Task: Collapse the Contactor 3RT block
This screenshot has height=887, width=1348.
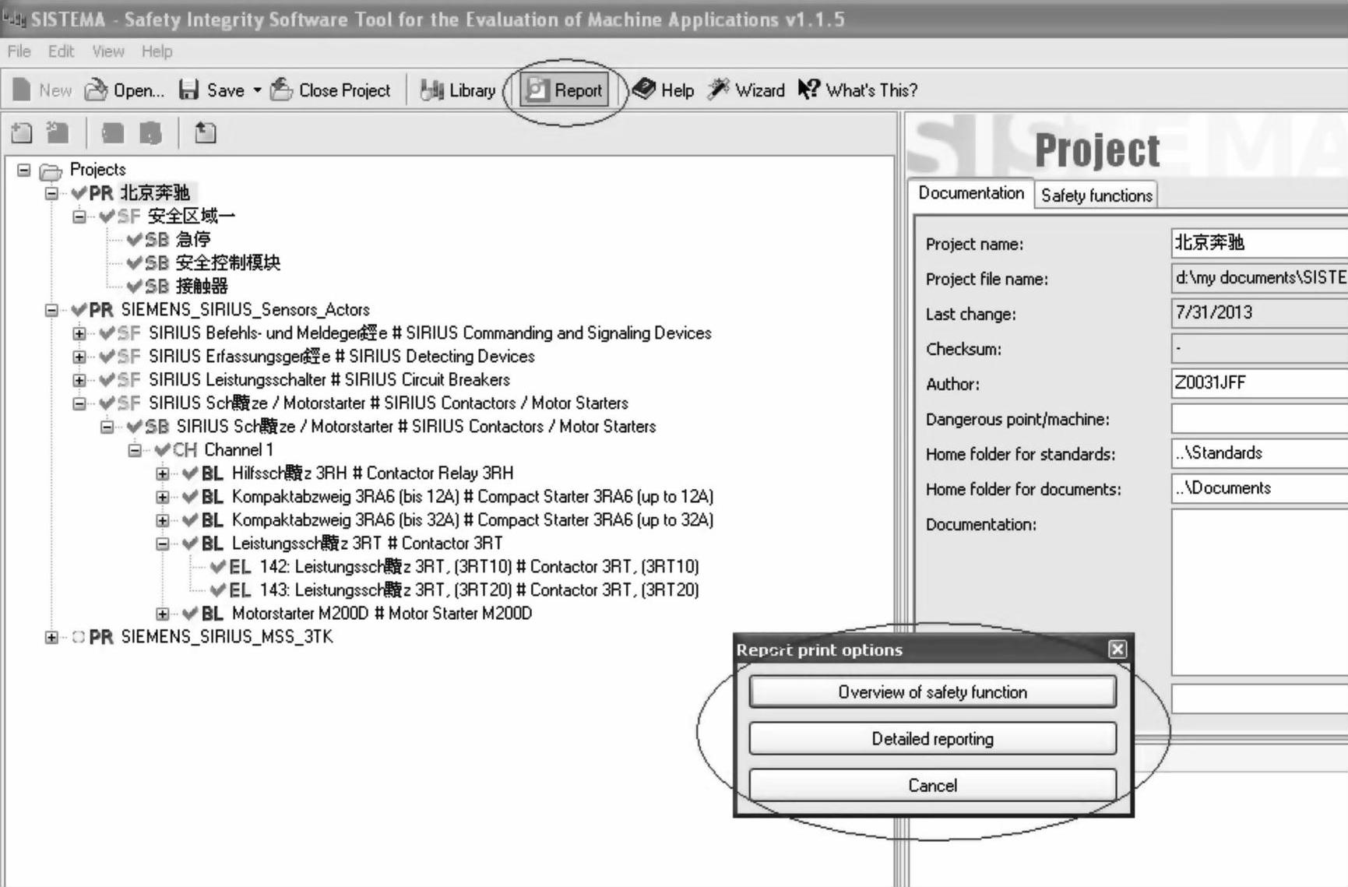Action: [x=162, y=544]
